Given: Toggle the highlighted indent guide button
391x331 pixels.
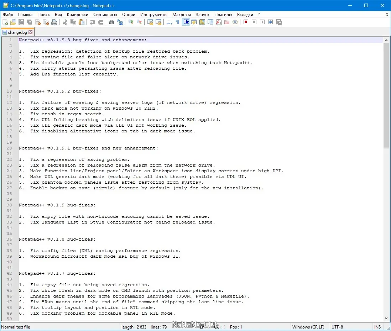Looking at the screenshot, I should click(186, 22).
